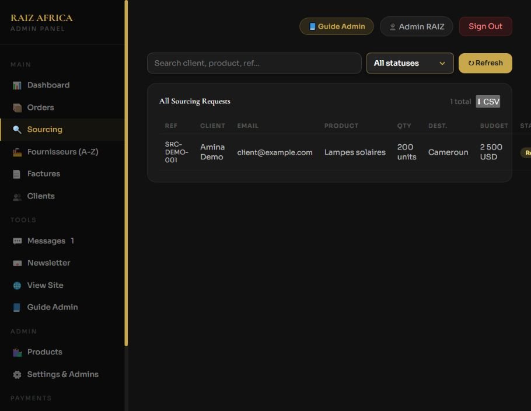Click the sidebar vertical scrollbar
The image size is (531, 411).
[x=126, y=173]
